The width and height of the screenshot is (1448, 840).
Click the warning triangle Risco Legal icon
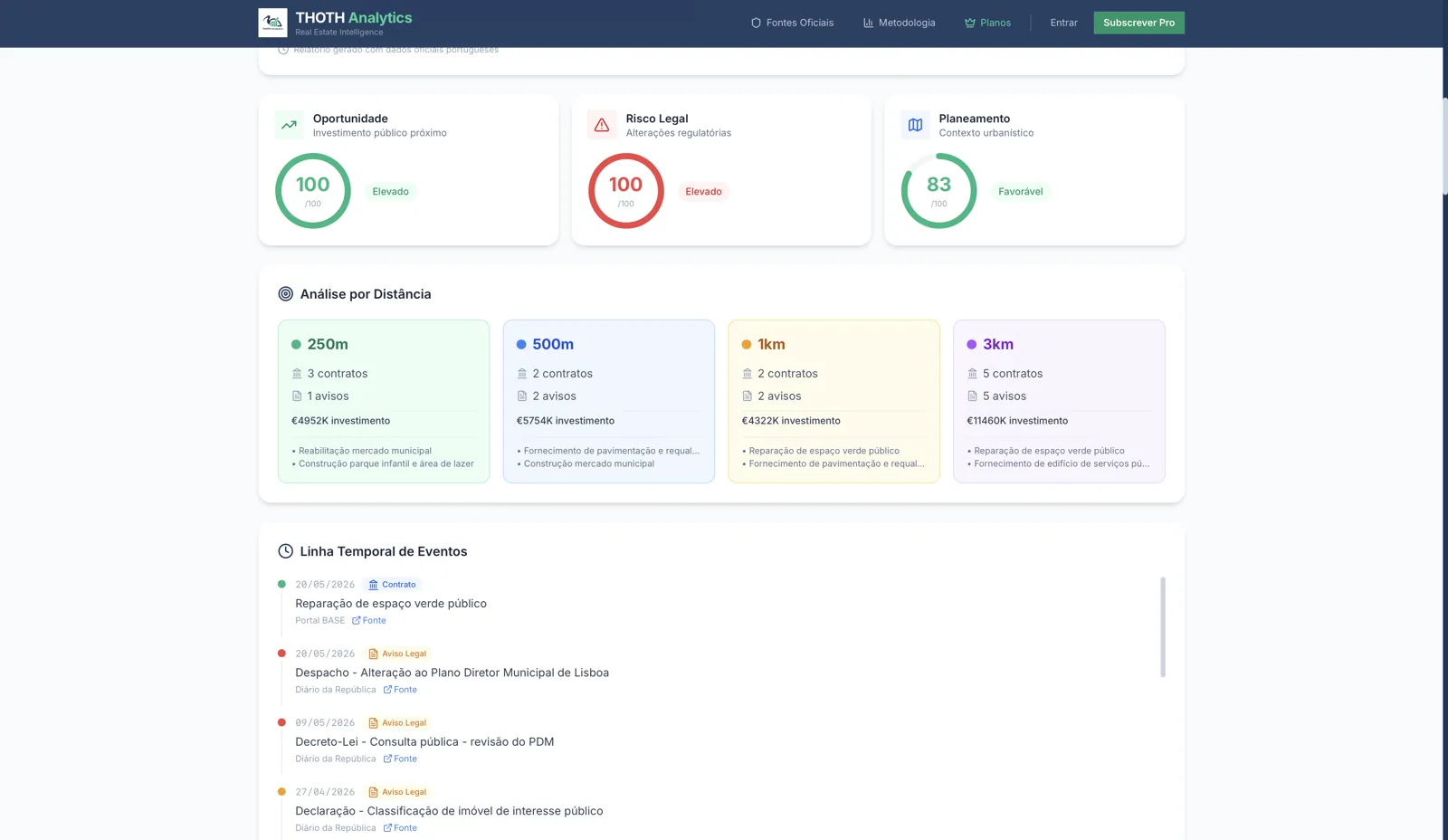pos(602,125)
